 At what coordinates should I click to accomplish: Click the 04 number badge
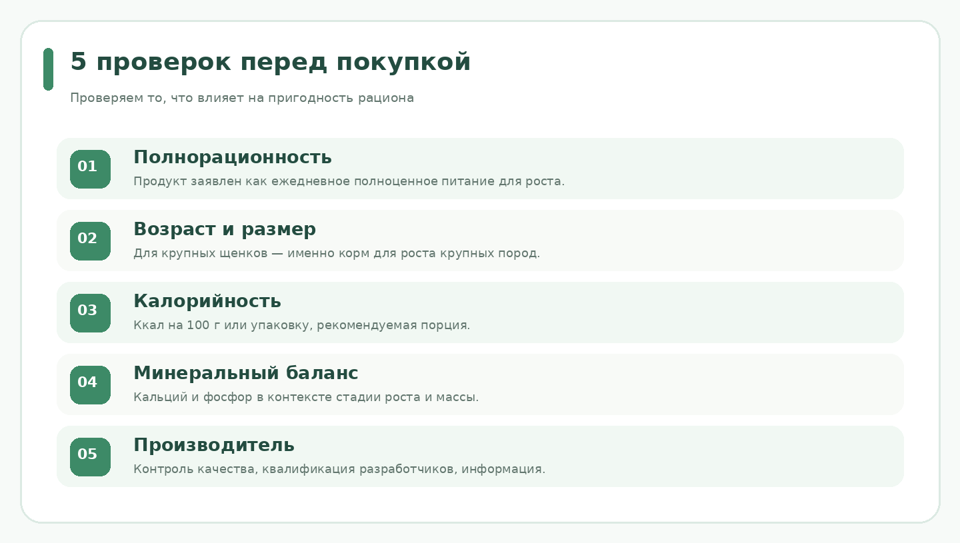90,385
